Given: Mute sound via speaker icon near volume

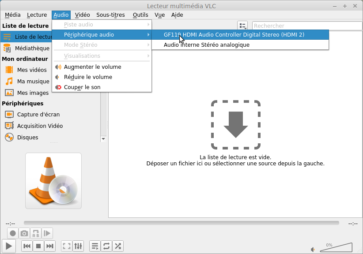Looking at the screenshot, I should [313, 249].
